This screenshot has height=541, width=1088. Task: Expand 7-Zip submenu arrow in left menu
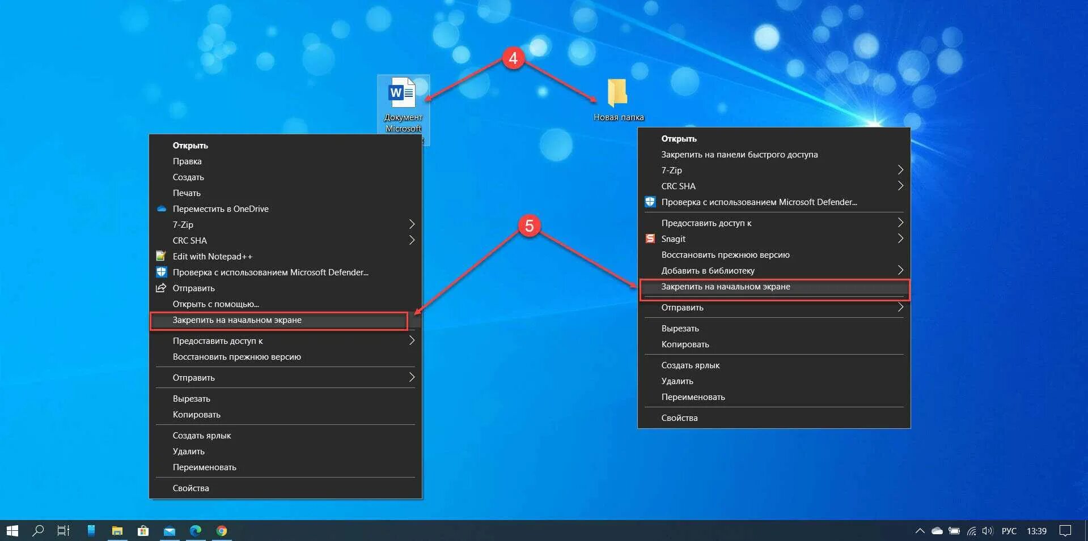(x=412, y=225)
